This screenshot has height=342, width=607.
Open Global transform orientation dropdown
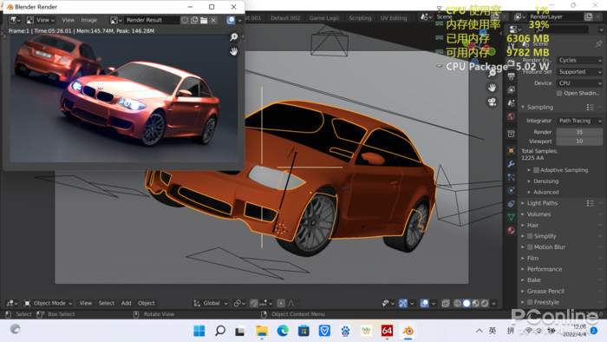pyautogui.click(x=211, y=303)
